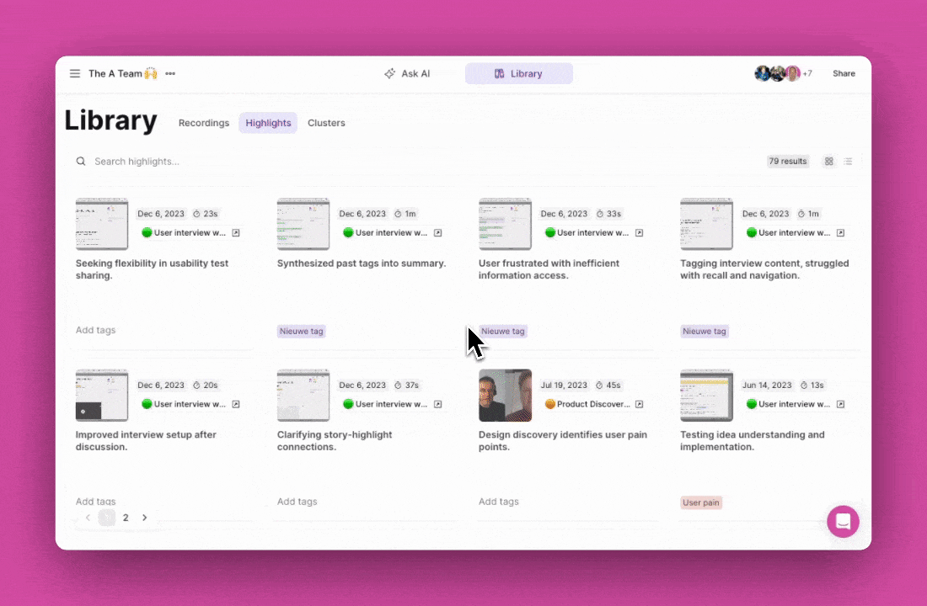Viewport: 927px width, 606px height.
Task: Open the video thumbnail with person's face
Action: (x=505, y=396)
